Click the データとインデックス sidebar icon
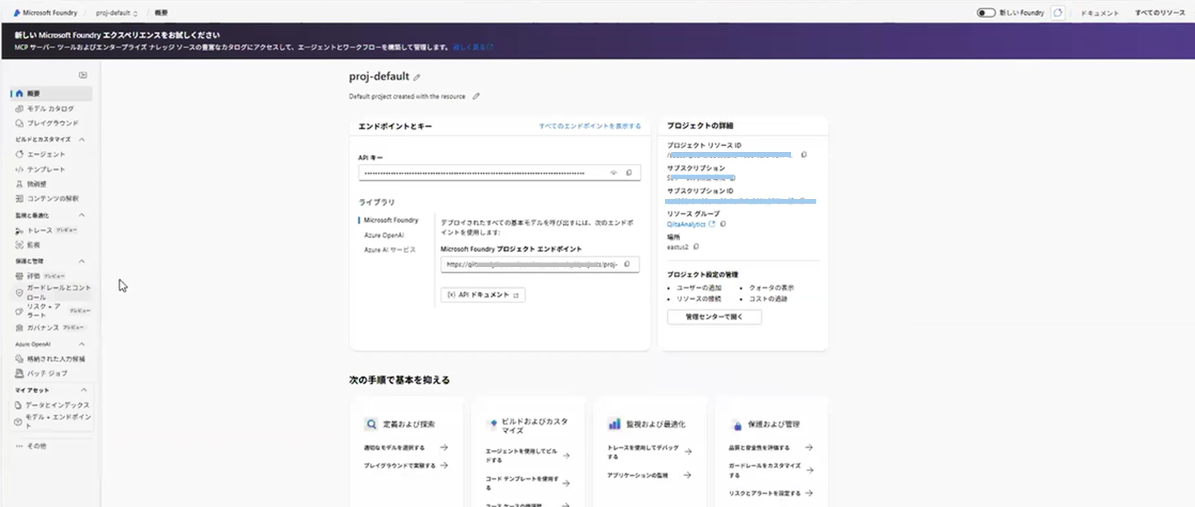The height and width of the screenshot is (507, 1195). click(18, 405)
